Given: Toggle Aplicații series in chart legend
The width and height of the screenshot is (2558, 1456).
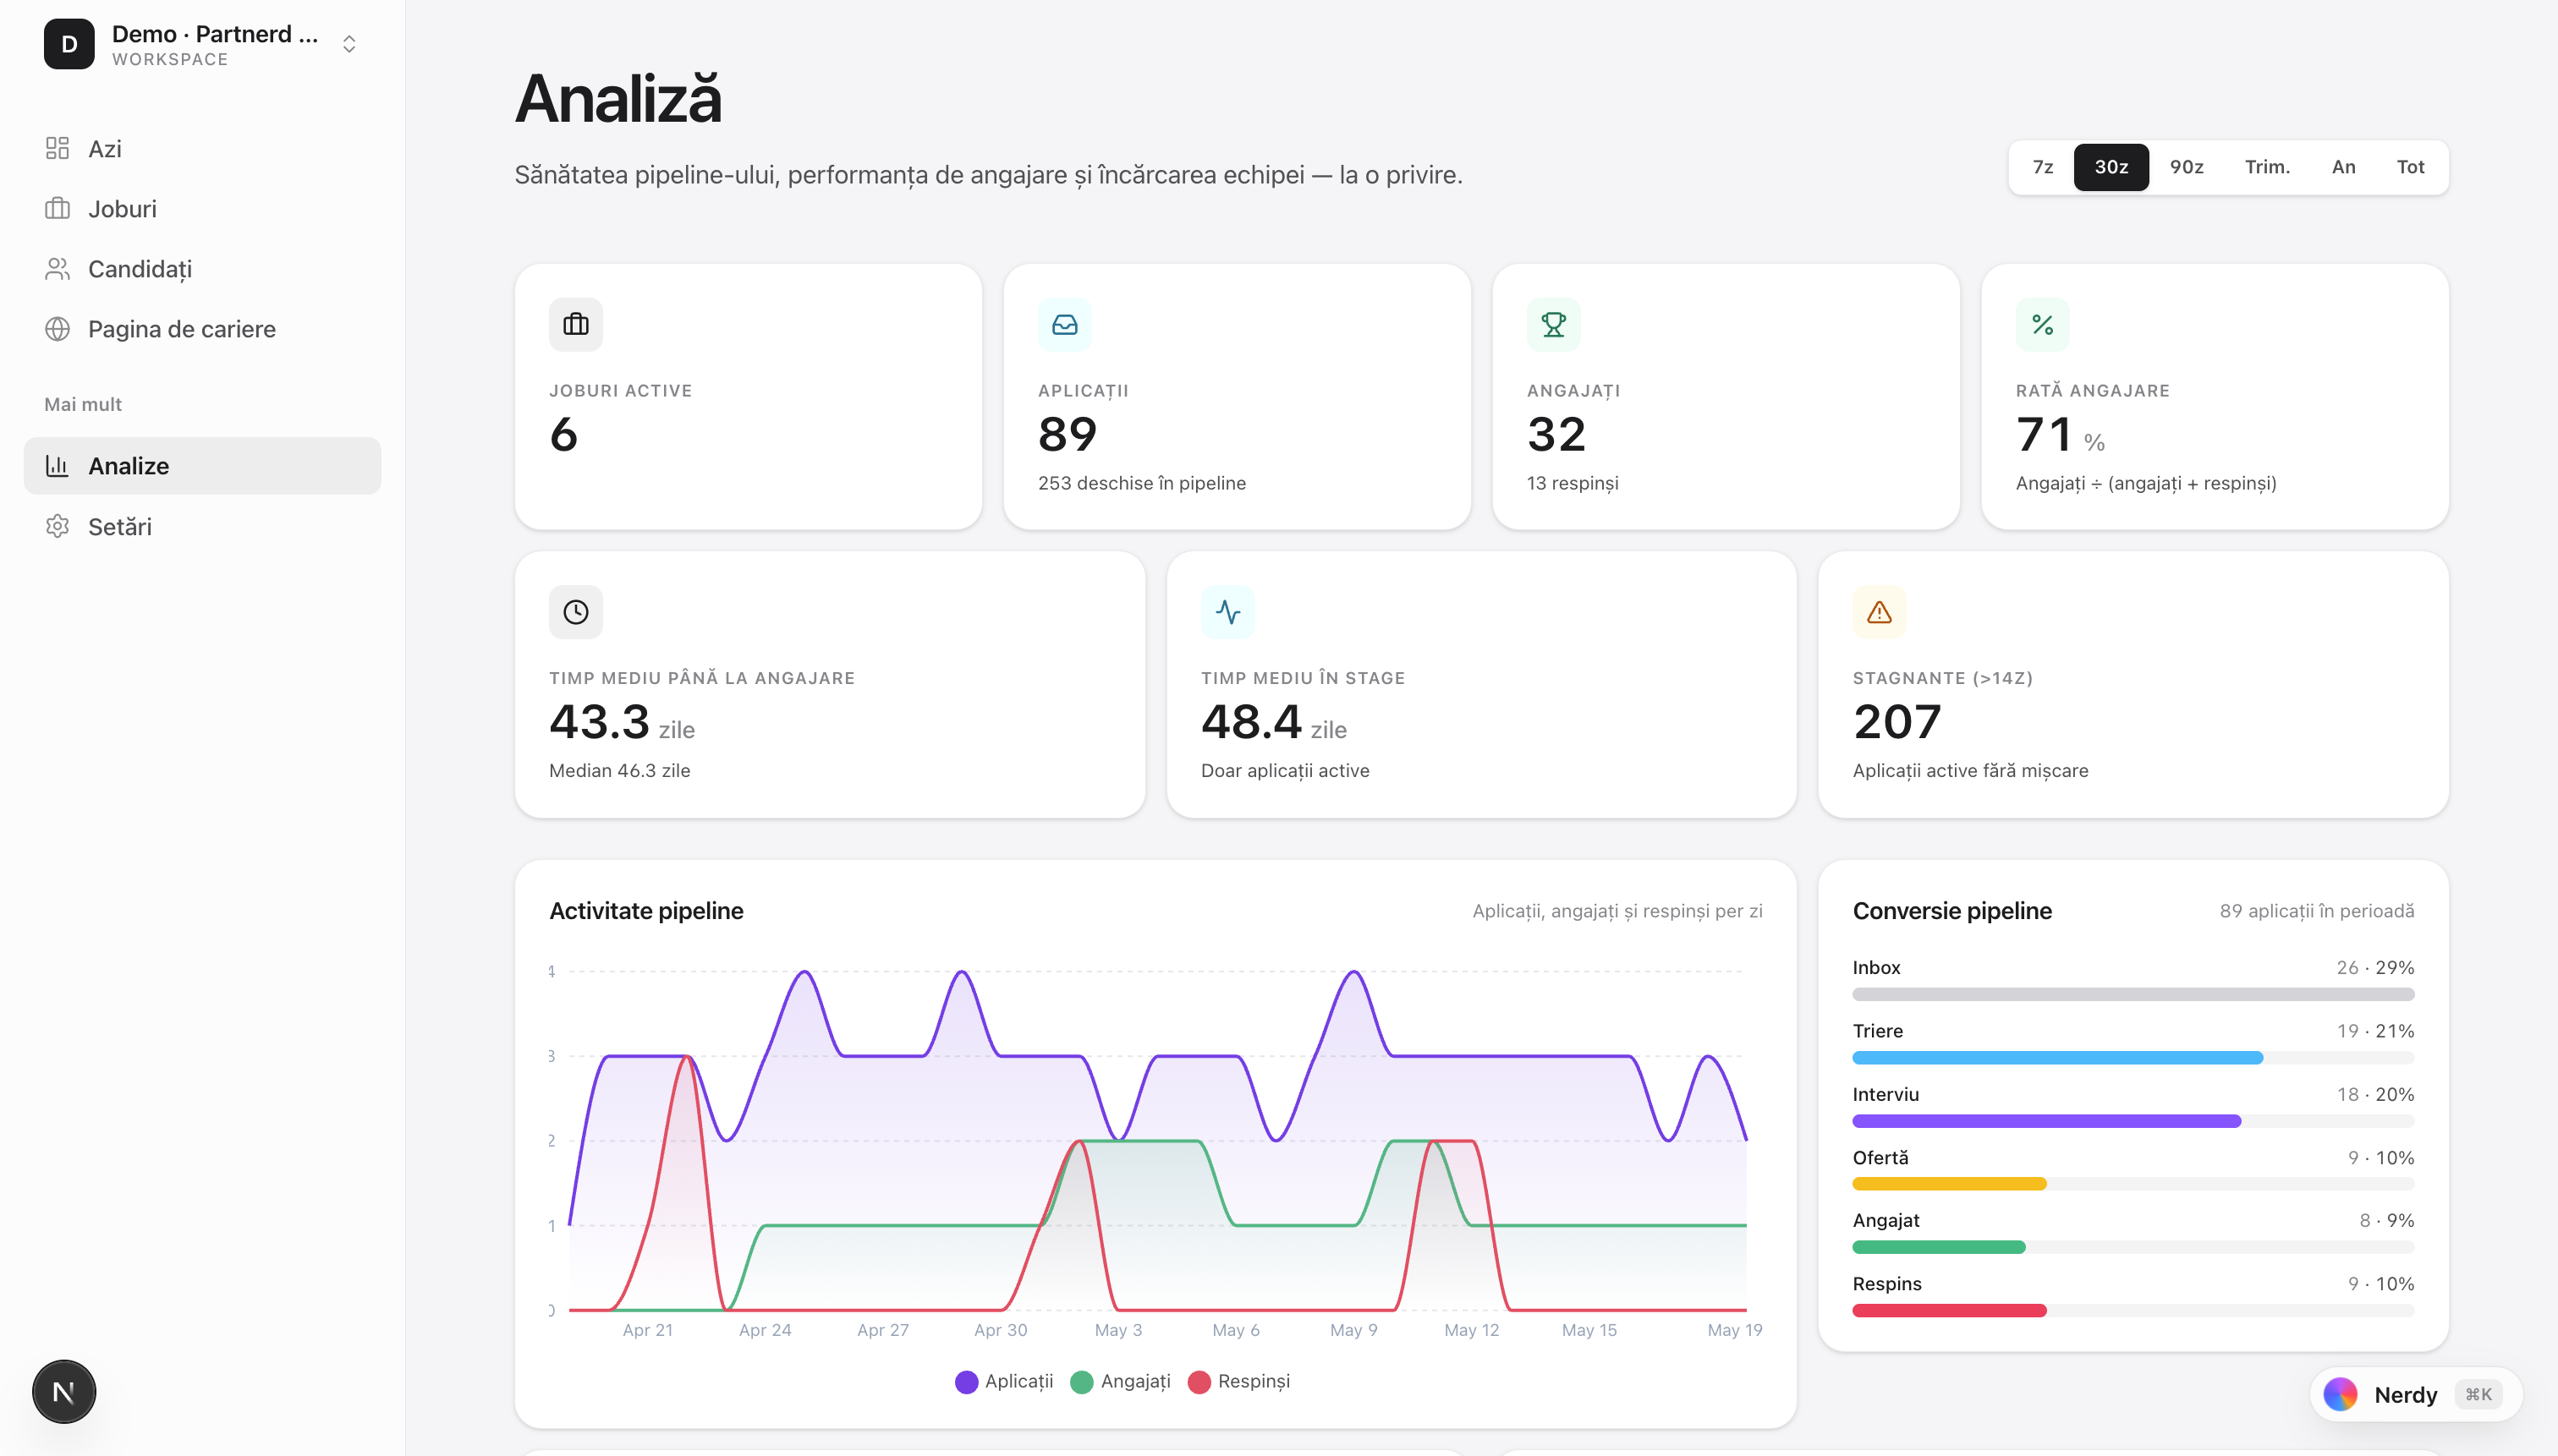Looking at the screenshot, I should click(1004, 1381).
